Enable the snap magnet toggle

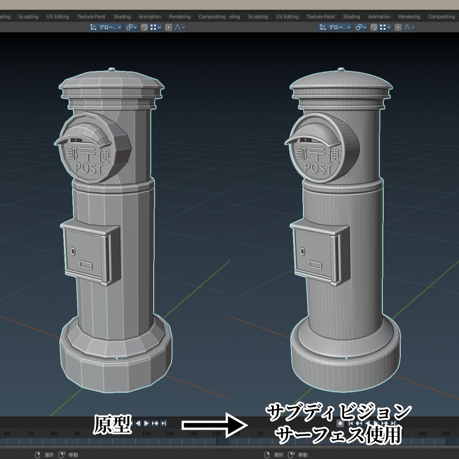145,27
